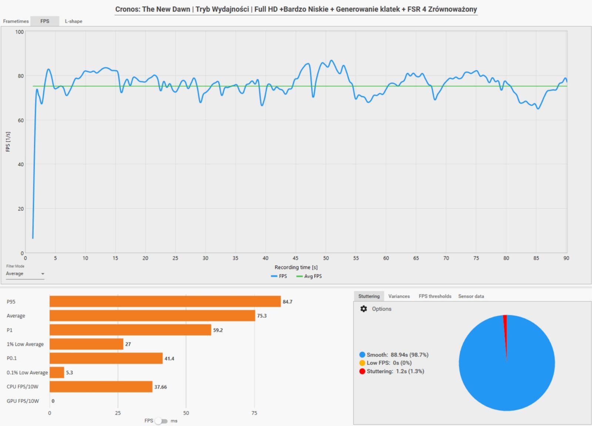
Task: Switch to the Variances tab
Action: [x=399, y=296]
